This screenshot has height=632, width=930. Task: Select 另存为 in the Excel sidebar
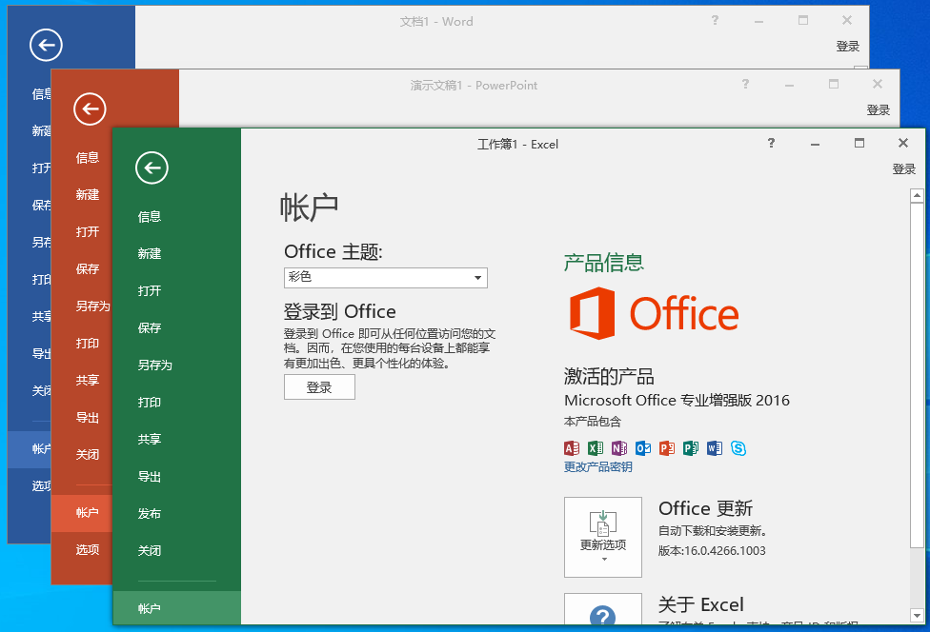point(154,365)
